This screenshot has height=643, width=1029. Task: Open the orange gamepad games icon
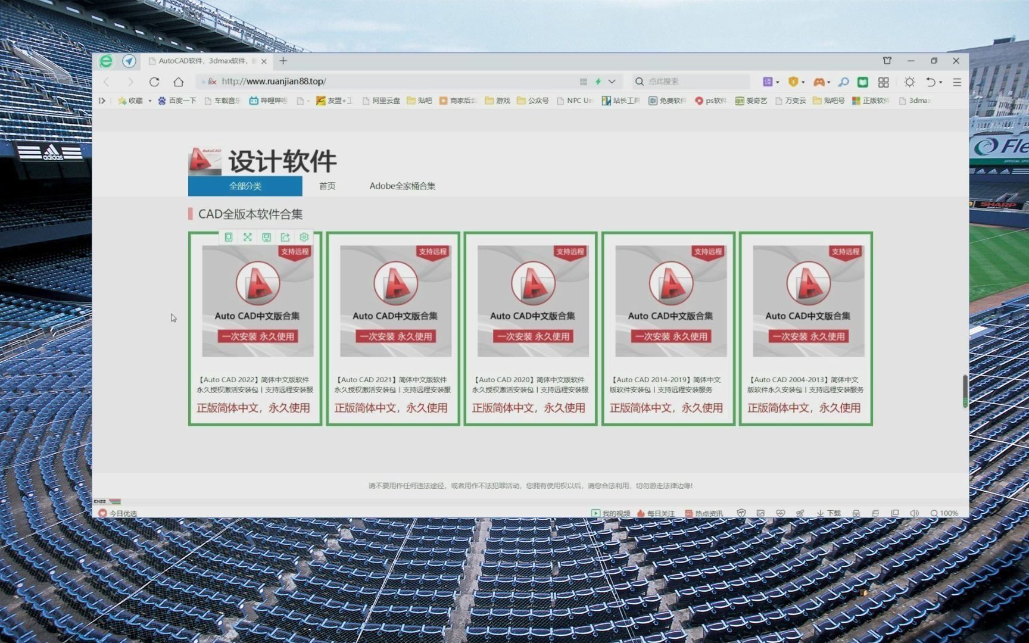[819, 82]
